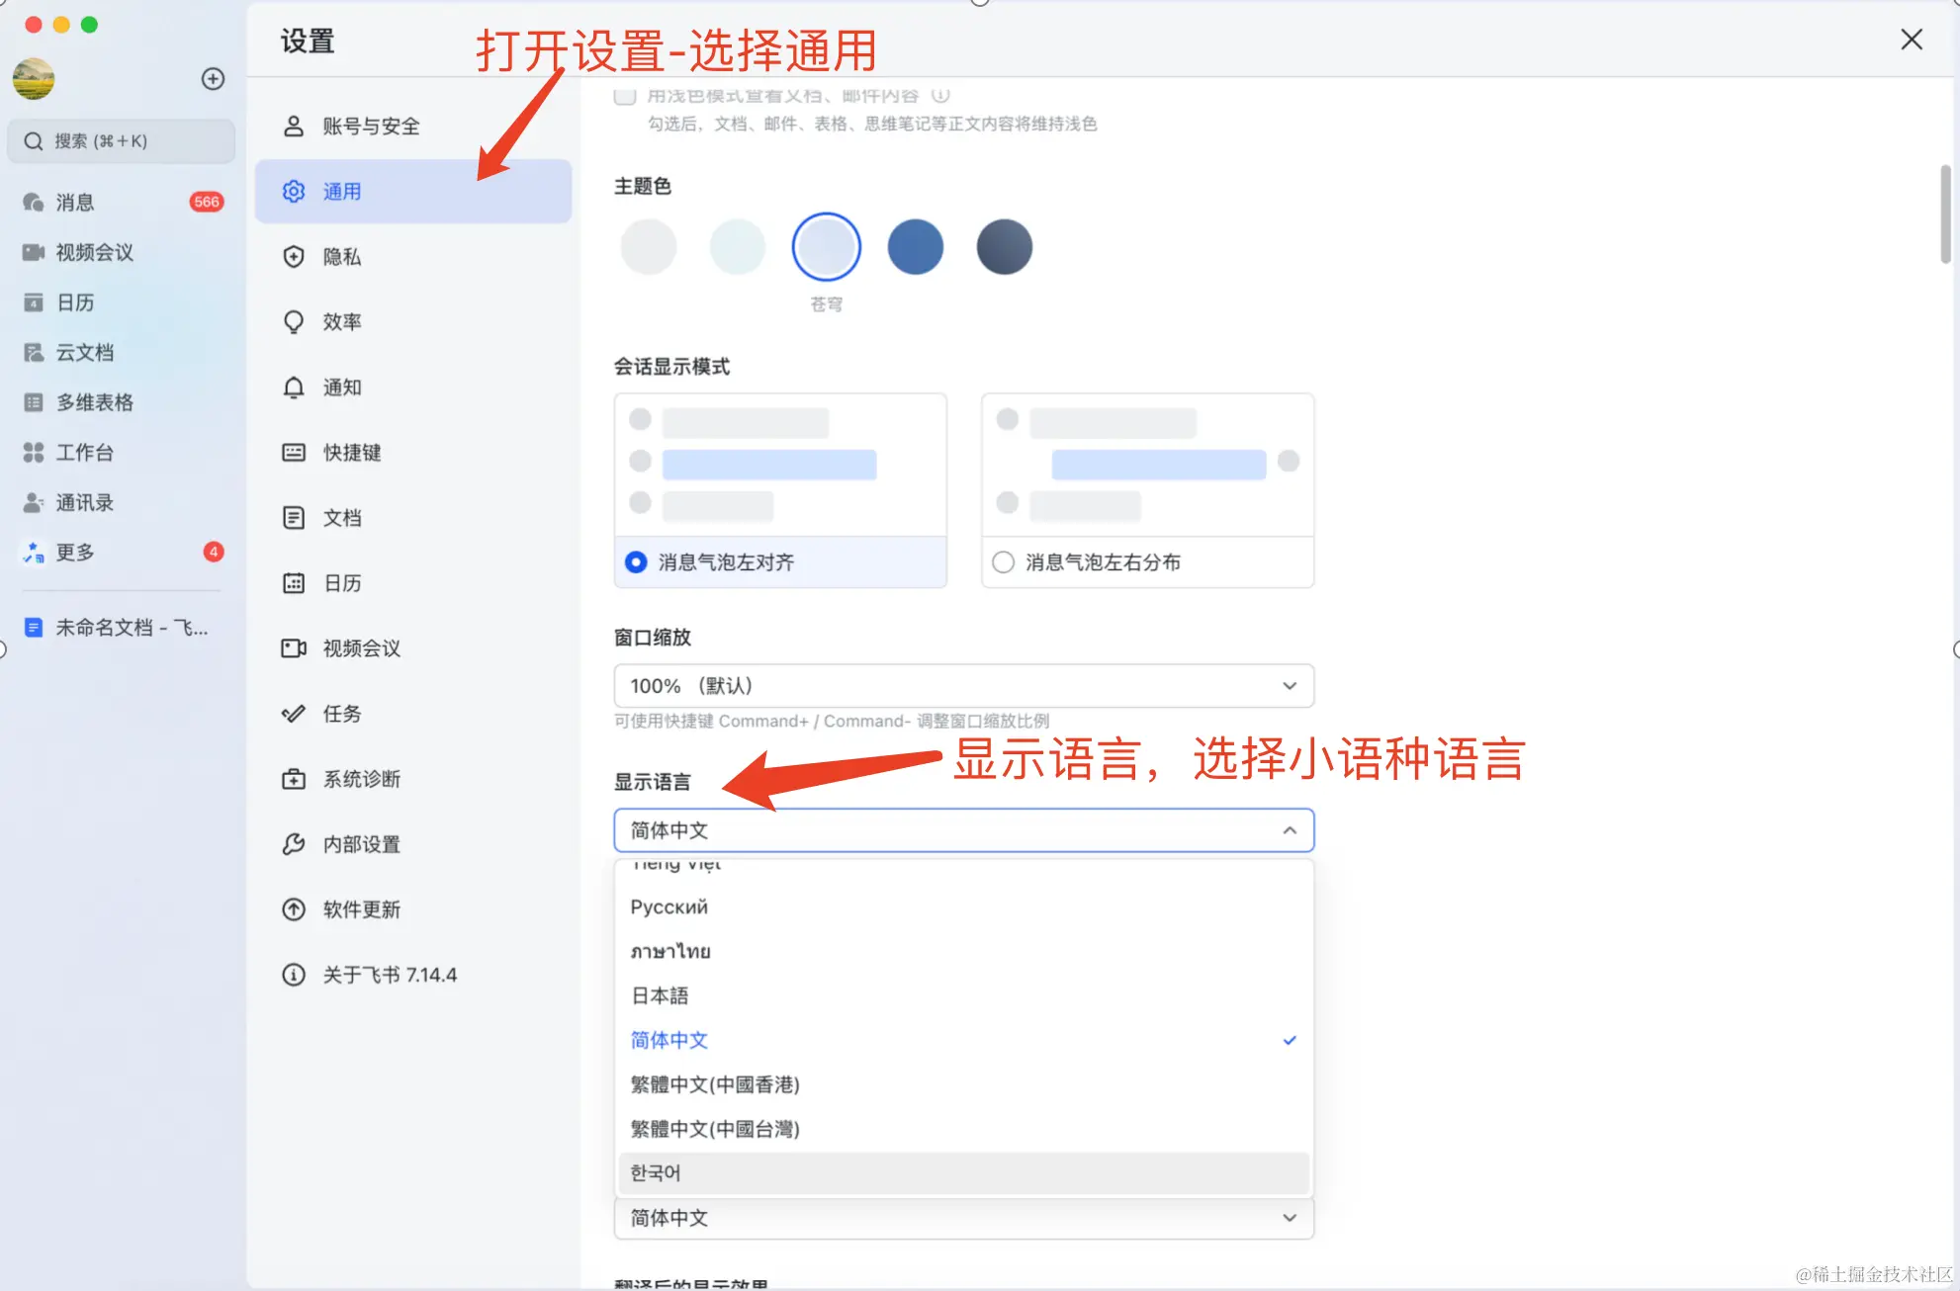
Task: Select left-right distributed bubbles option
Action: tap(1003, 562)
